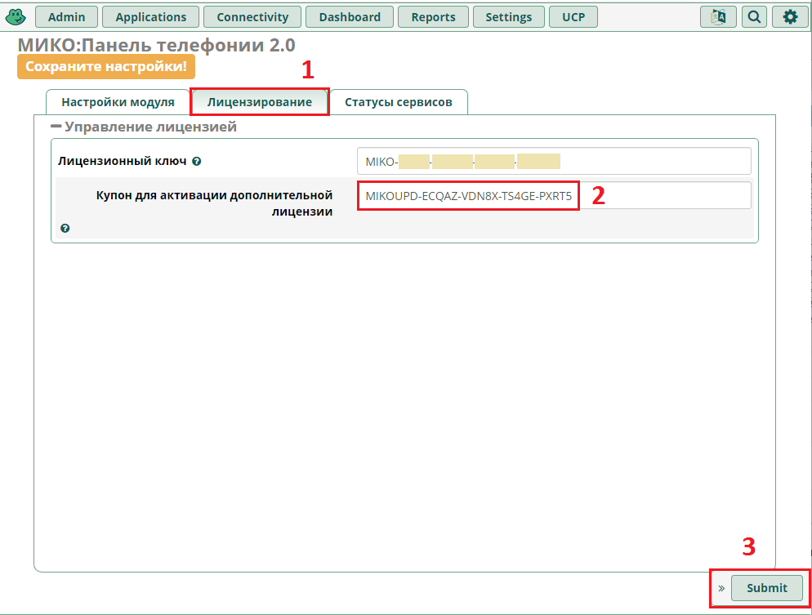Switch to the Настройки модуля tab
The height and width of the screenshot is (615, 812).
pyautogui.click(x=118, y=102)
